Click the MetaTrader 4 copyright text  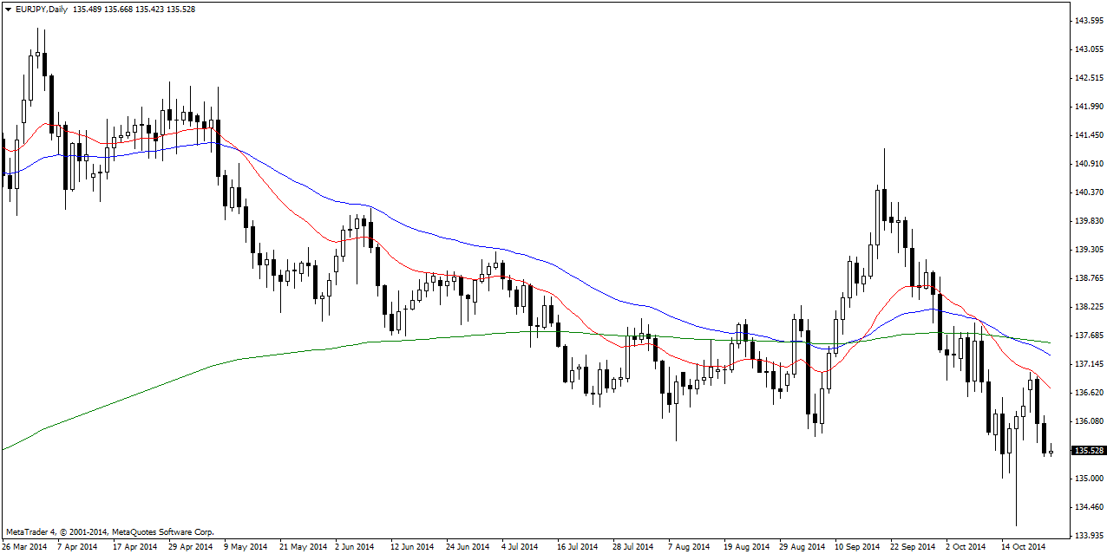(x=109, y=532)
